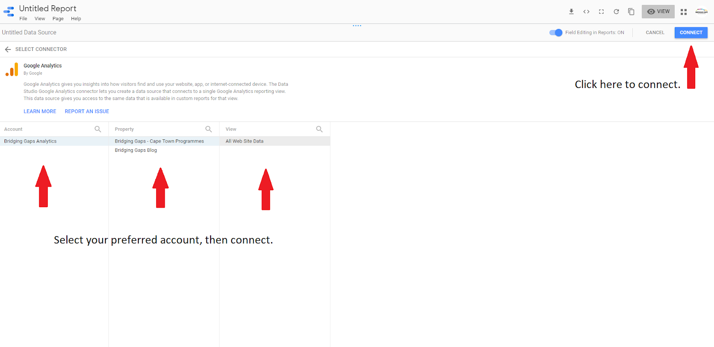Toggle Field Editing in Reports switch
714x347 pixels.
click(x=556, y=33)
